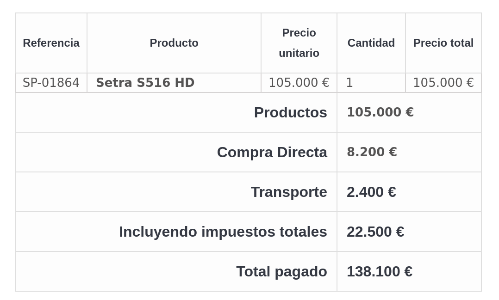499x300 pixels.
Task: Click the unit price in the Setra row
Action: point(299,83)
